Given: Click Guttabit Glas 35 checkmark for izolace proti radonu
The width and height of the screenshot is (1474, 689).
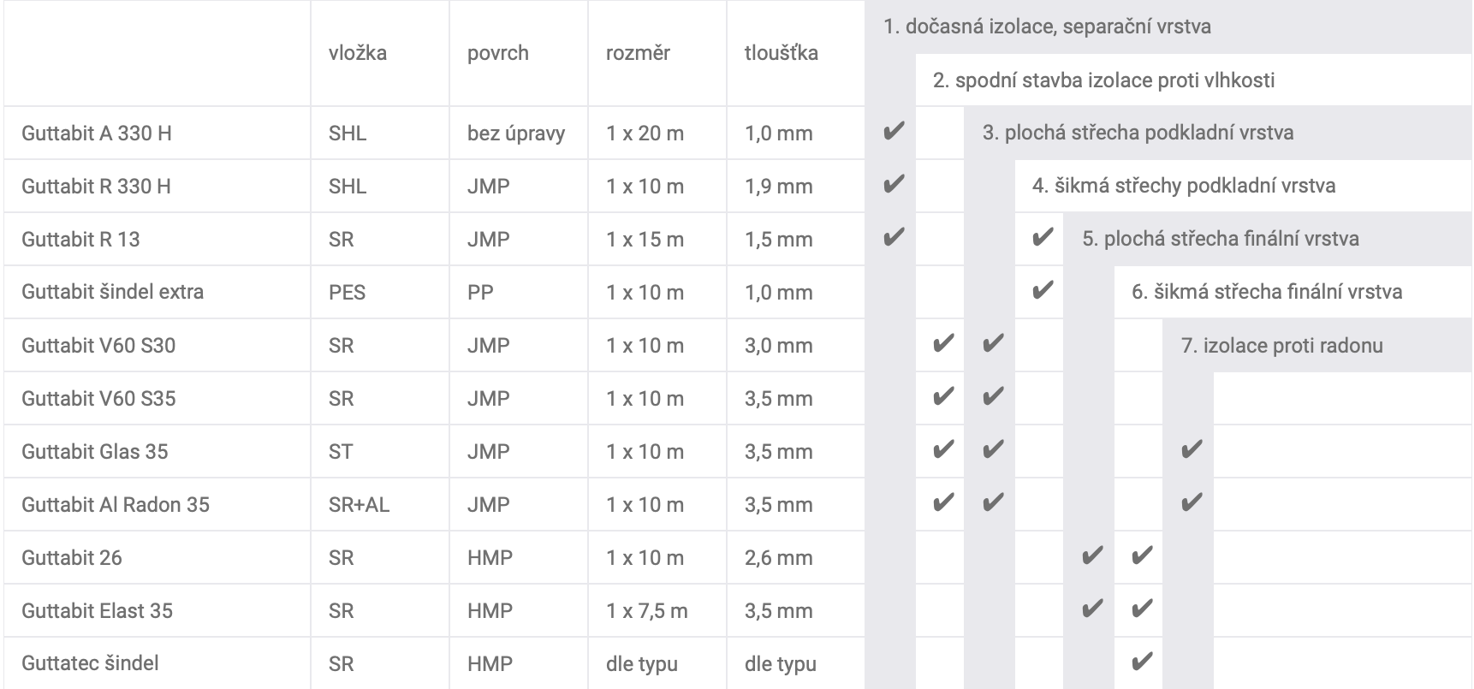Looking at the screenshot, I should [x=1191, y=450].
